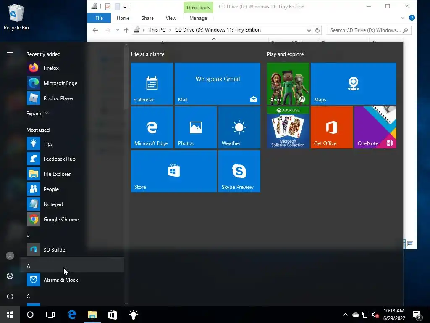
Task: Expand the Recently added list
Action: point(37,114)
